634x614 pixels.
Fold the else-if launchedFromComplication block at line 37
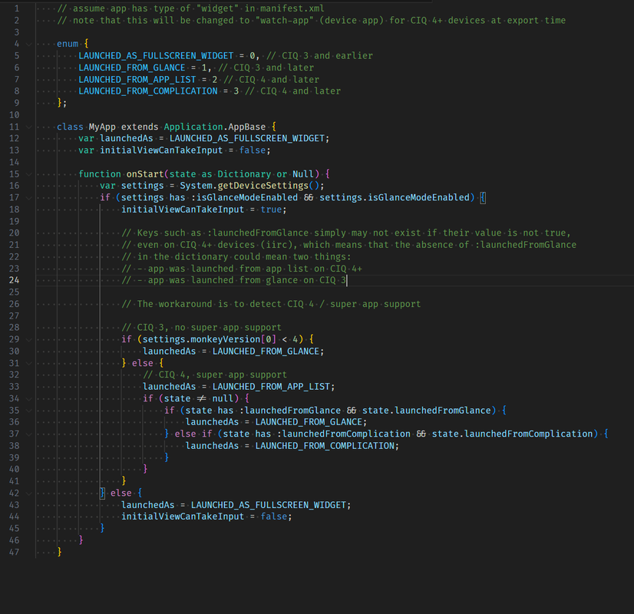point(28,434)
